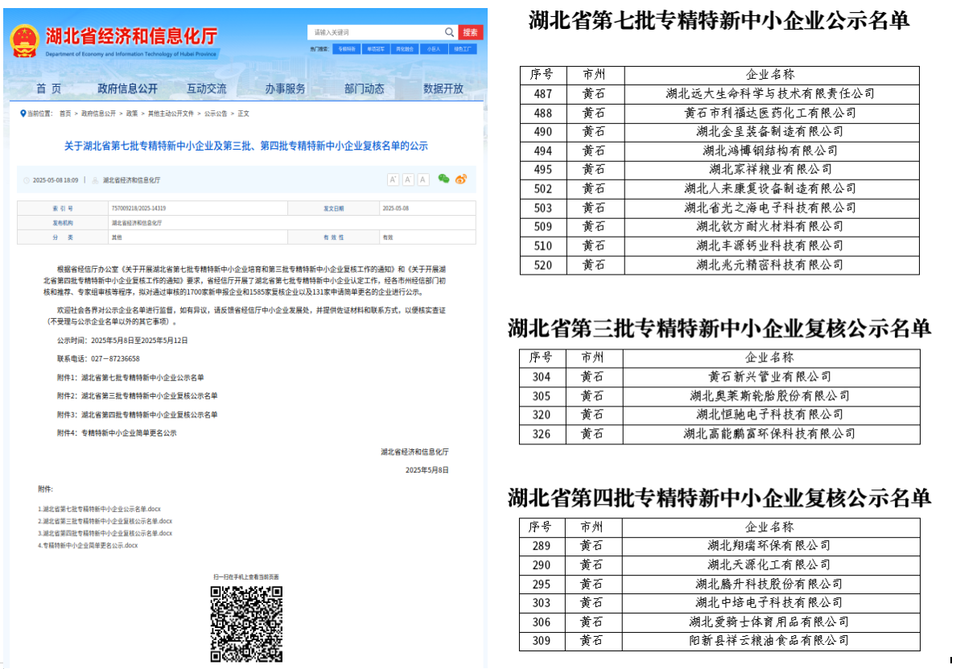Image resolution: width=956 pixels, height=669 pixels.
Task: Go to 互动交流 in navigation bar
Action: [207, 89]
